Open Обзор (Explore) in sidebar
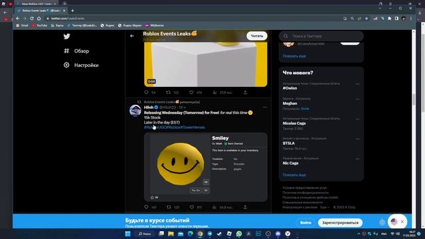 click(76, 51)
